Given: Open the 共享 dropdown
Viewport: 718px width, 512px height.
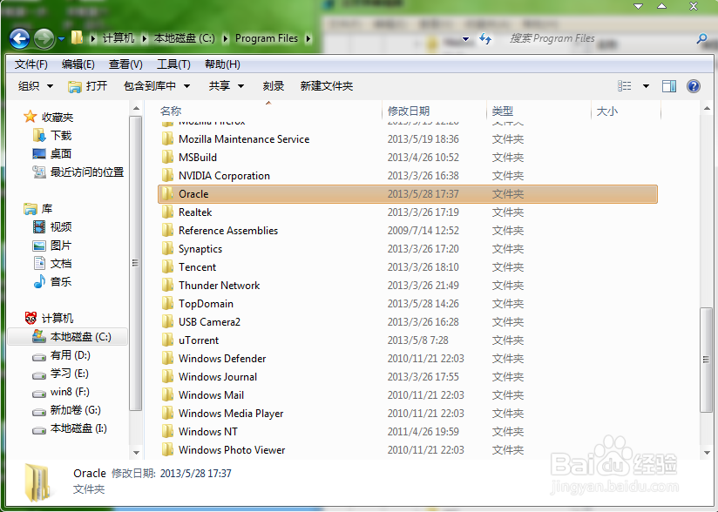Looking at the screenshot, I should click(227, 86).
